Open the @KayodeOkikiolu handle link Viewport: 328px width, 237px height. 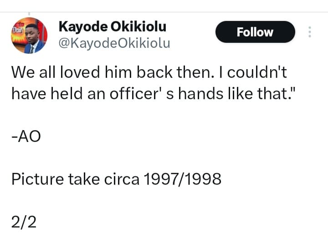pyautogui.click(x=114, y=44)
